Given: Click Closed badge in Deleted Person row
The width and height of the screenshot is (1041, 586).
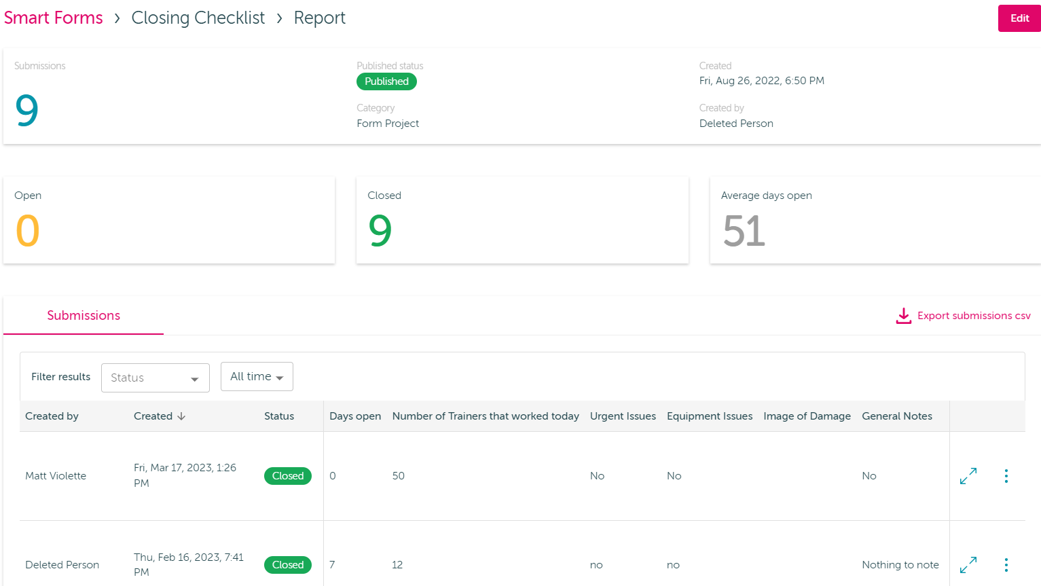Looking at the screenshot, I should 288,565.
